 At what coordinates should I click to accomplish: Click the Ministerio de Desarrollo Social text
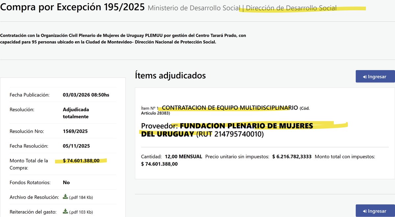pyautogui.click(x=194, y=8)
